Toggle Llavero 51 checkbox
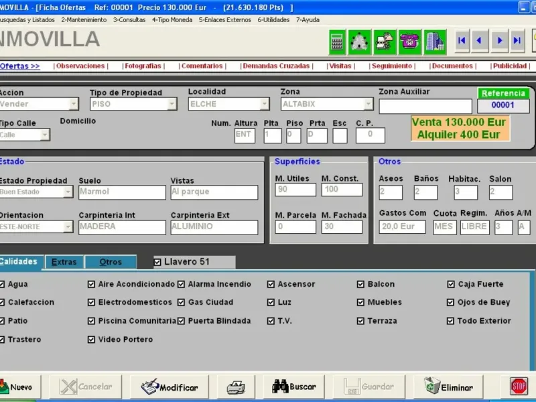Viewport: 536px width, 402px height. [x=157, y=262]
